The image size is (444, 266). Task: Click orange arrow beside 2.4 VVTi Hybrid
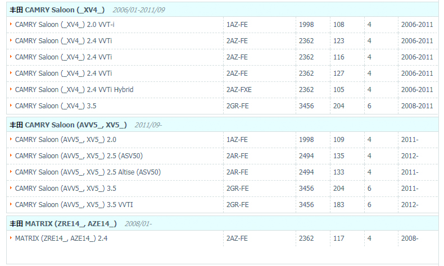(x=11, y=89)
